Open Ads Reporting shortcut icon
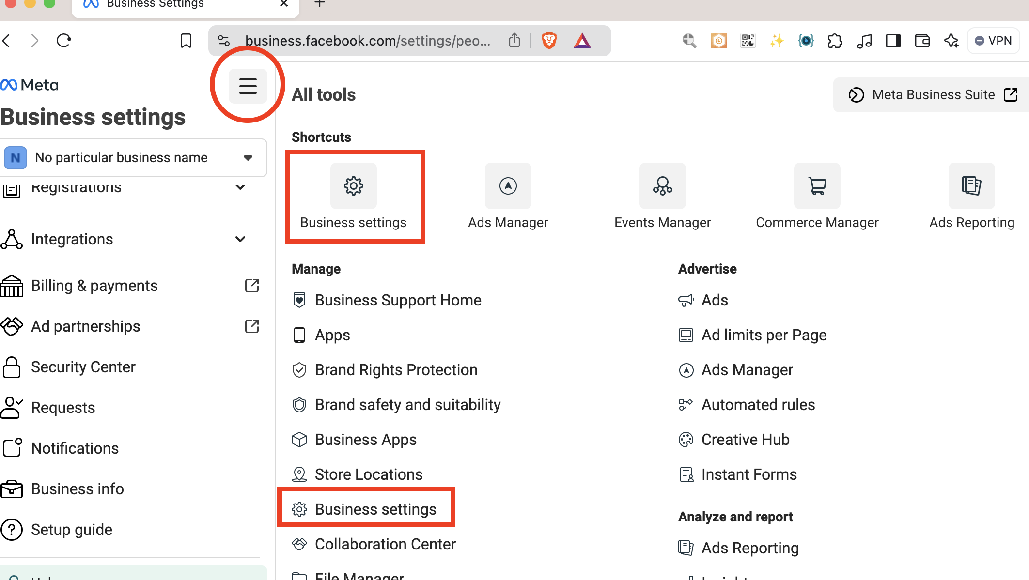The image size is (1029, 580). [971, 186]
